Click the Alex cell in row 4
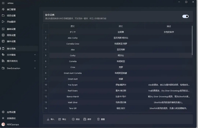This screenshot has width=198, height=128. point(73,49)
